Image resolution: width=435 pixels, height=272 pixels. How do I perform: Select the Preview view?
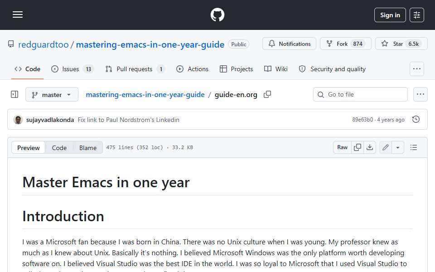click(x=28, y=148)
